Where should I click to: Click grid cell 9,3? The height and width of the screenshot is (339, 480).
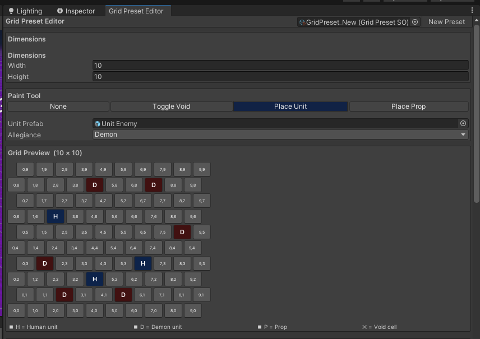point(202,263)
